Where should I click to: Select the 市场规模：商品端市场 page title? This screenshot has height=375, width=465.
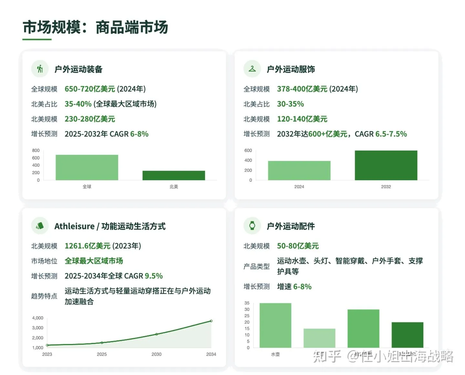tap(95, 28)
